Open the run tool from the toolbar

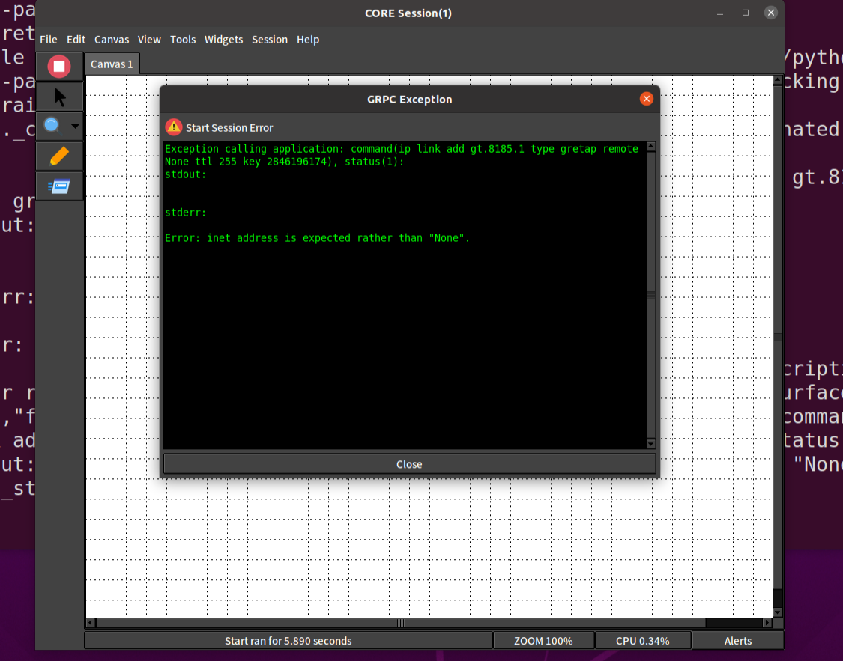[59, 186]
